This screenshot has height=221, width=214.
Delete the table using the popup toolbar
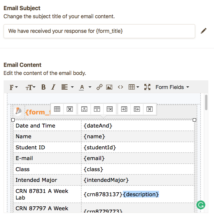[70, 109]
